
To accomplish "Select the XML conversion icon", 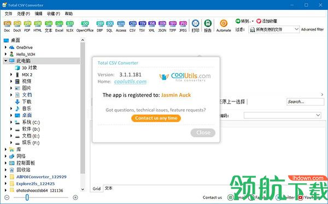I will coord(152,23).
